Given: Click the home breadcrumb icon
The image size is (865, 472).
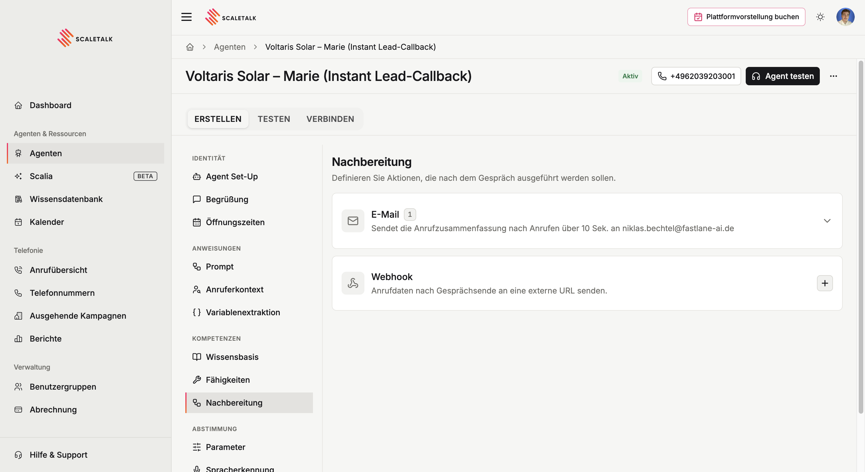Looking at the screenshot, I should [x=190, y=47].
